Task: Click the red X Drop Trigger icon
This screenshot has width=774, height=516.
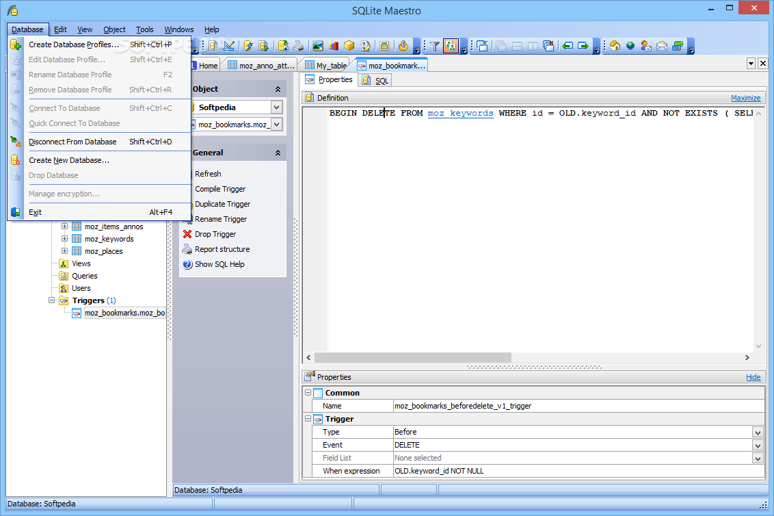Action: pos(187,234)
